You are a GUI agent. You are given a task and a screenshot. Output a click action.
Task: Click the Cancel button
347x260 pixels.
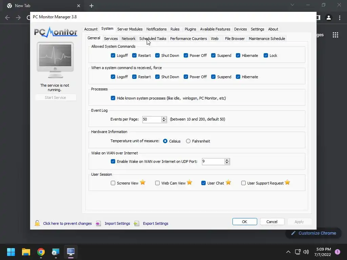tap(272, 221)
